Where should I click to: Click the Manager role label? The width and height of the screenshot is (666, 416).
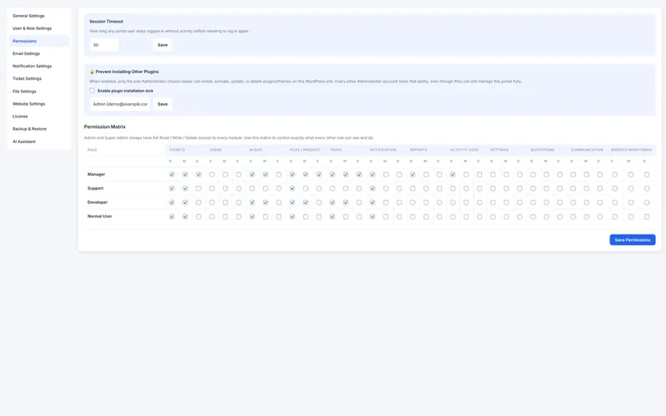[x=96, y=175]
